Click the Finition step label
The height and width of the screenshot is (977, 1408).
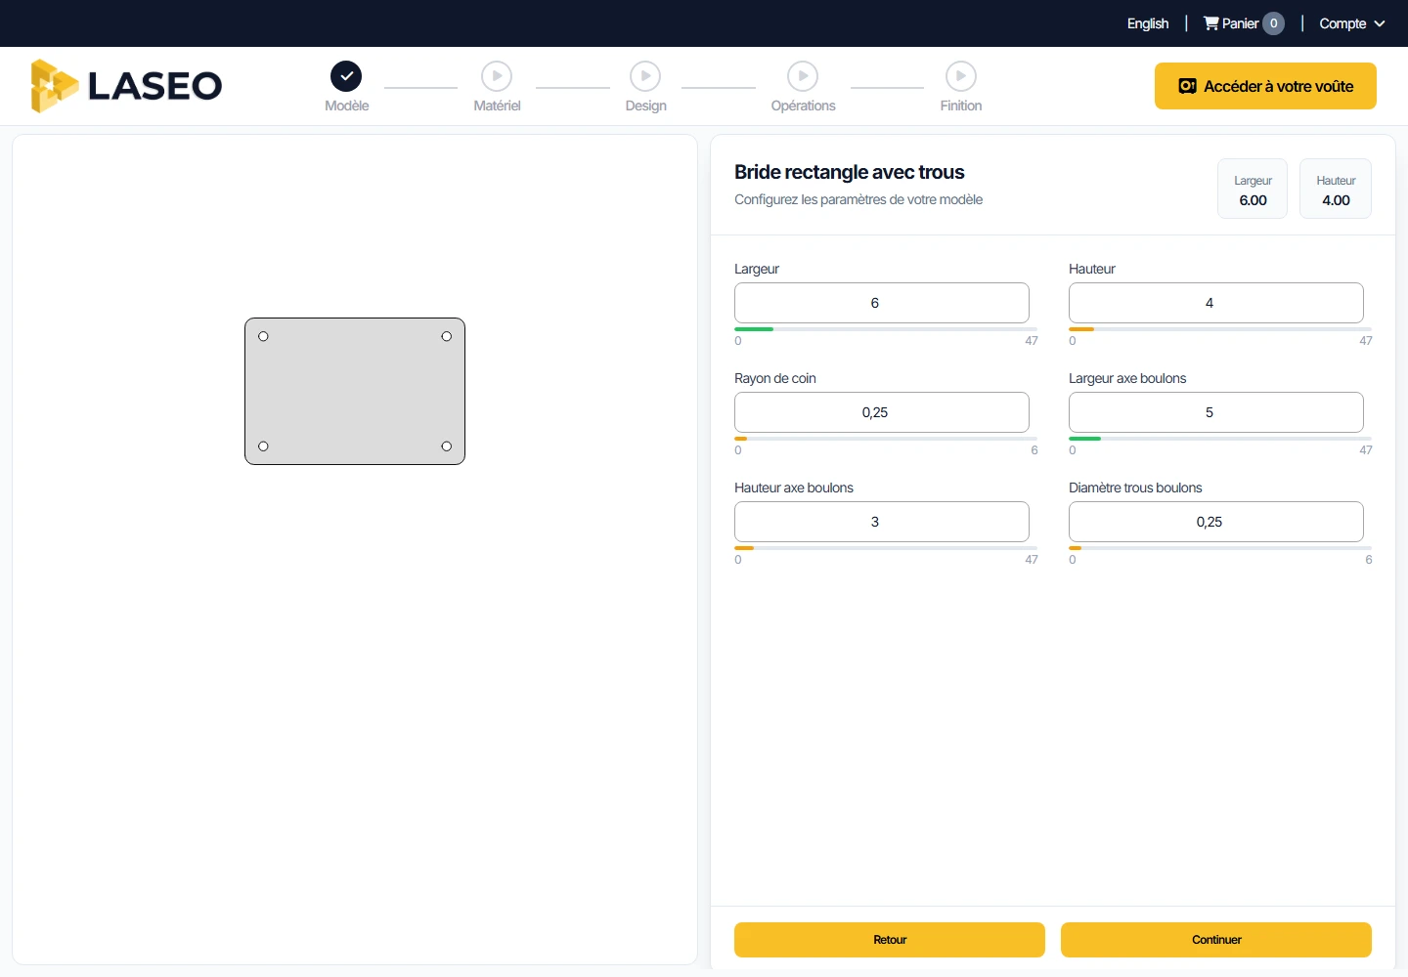(961, 106)
